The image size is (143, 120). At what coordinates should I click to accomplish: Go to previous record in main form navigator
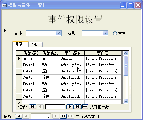point(26,116)
